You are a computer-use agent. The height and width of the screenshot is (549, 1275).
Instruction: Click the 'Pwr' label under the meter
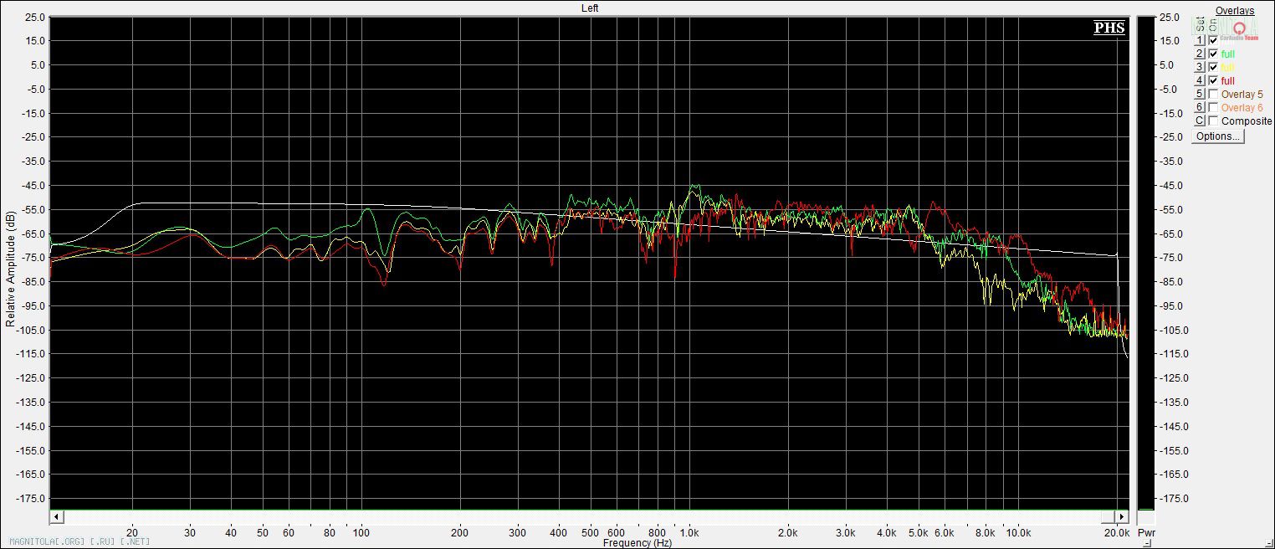coord(1146,532)
